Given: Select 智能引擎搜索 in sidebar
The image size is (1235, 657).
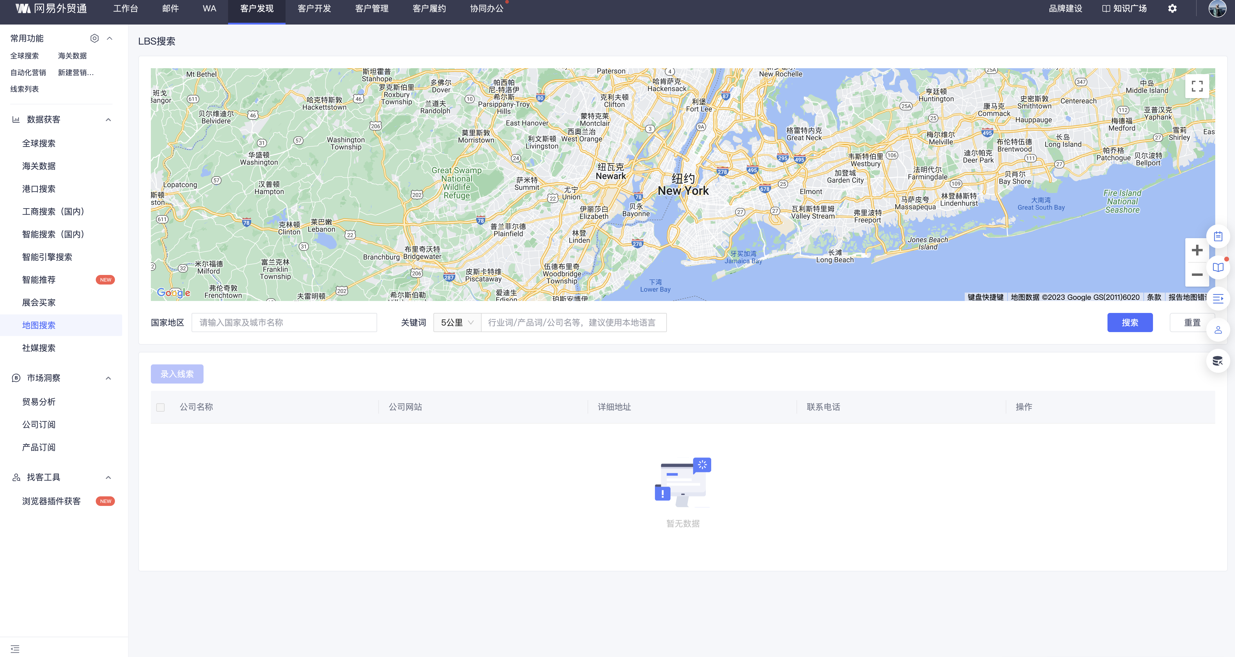Looking at the screenshot, I should click(47, 257).
